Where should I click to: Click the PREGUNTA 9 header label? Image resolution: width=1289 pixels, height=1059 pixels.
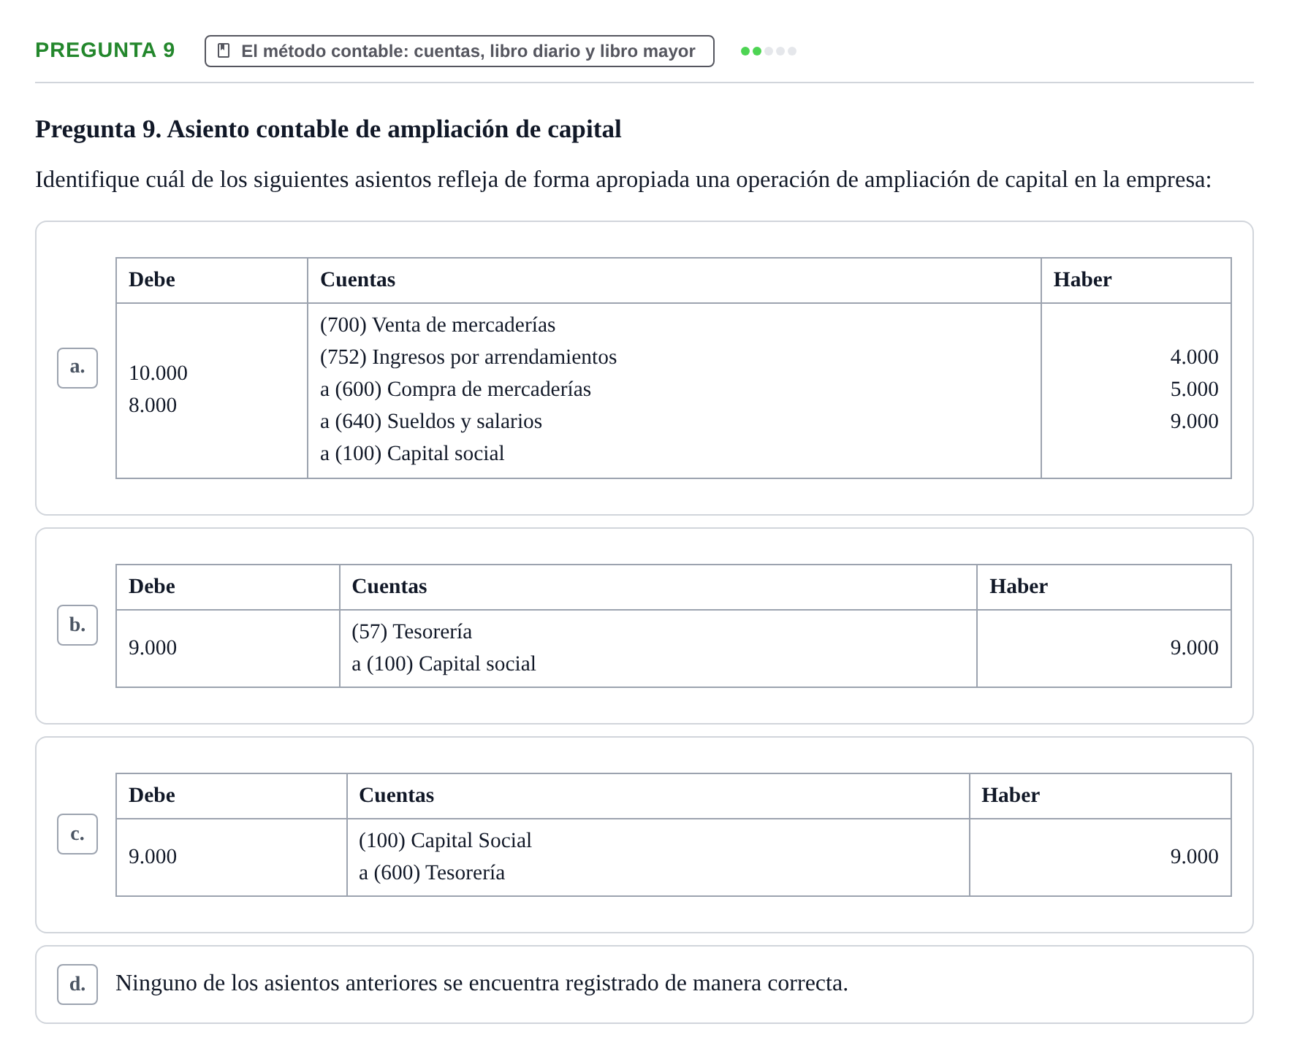click(x=105, y=50)
